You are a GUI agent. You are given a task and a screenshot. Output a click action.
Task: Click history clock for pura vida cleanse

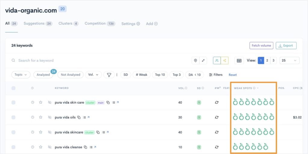pyautogui.click(x=32, y=147)
